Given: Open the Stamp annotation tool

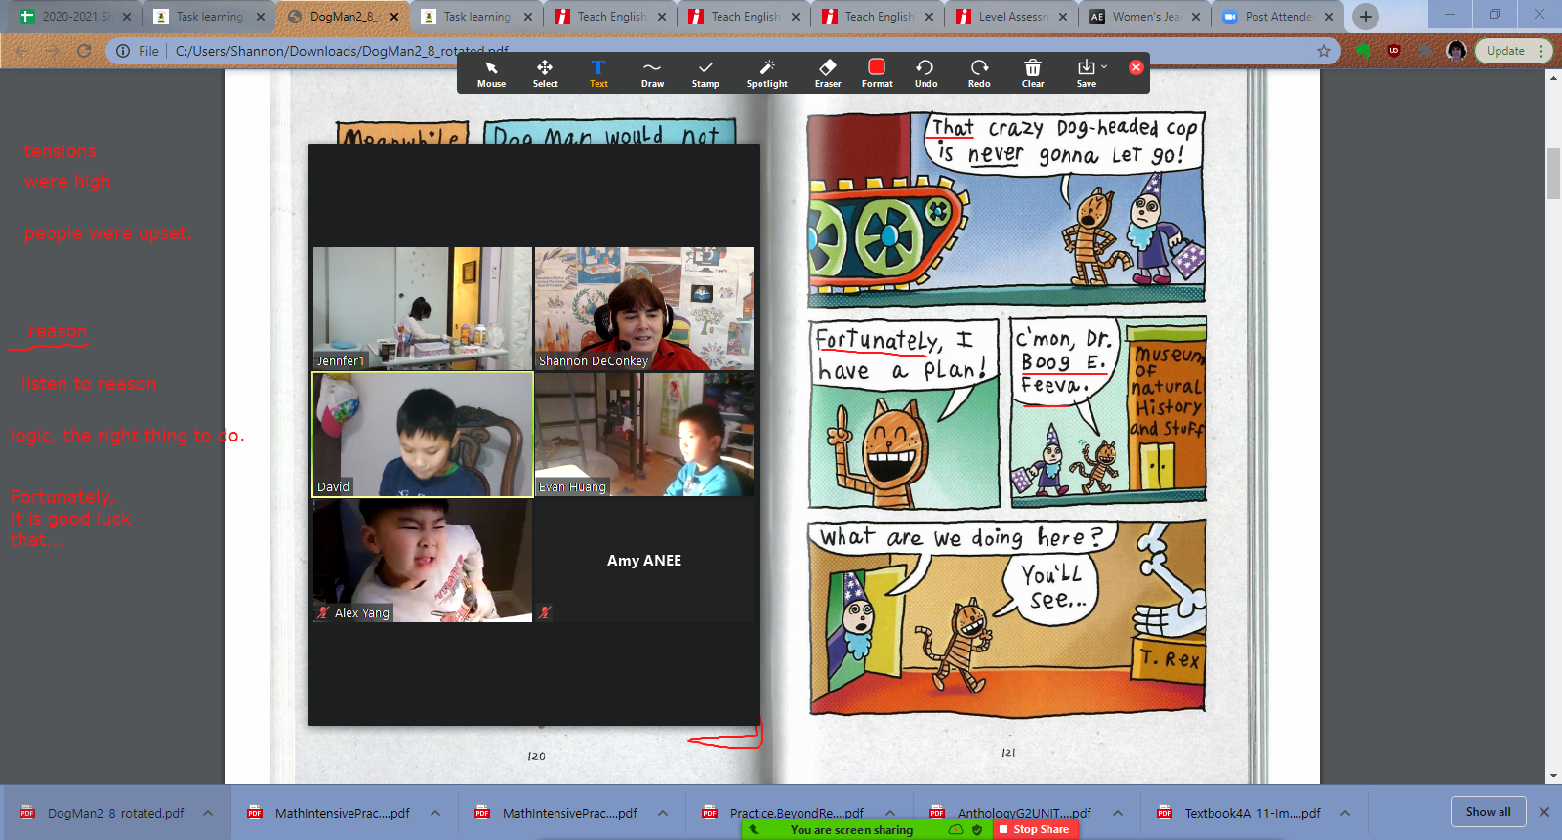Looking at the screenshot, I should click(705, 73).
